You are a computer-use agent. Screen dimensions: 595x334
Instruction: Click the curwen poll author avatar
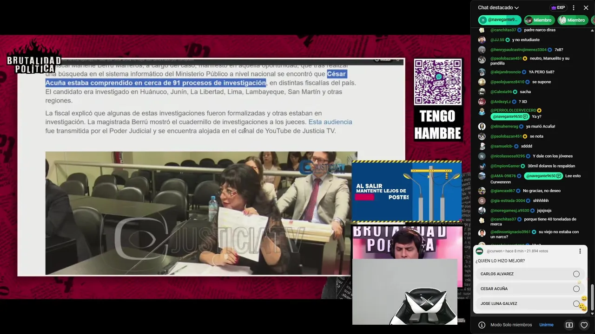click(x=479, y=251)
